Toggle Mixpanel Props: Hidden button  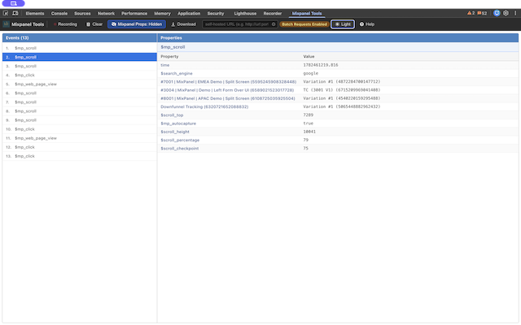pyautogui.click(x=137, y=24)
